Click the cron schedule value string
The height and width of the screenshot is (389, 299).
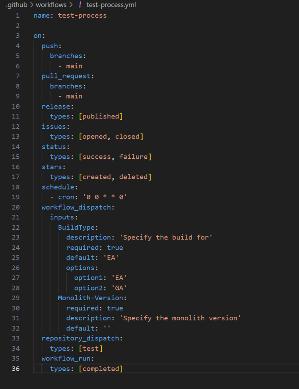point(105,197)
